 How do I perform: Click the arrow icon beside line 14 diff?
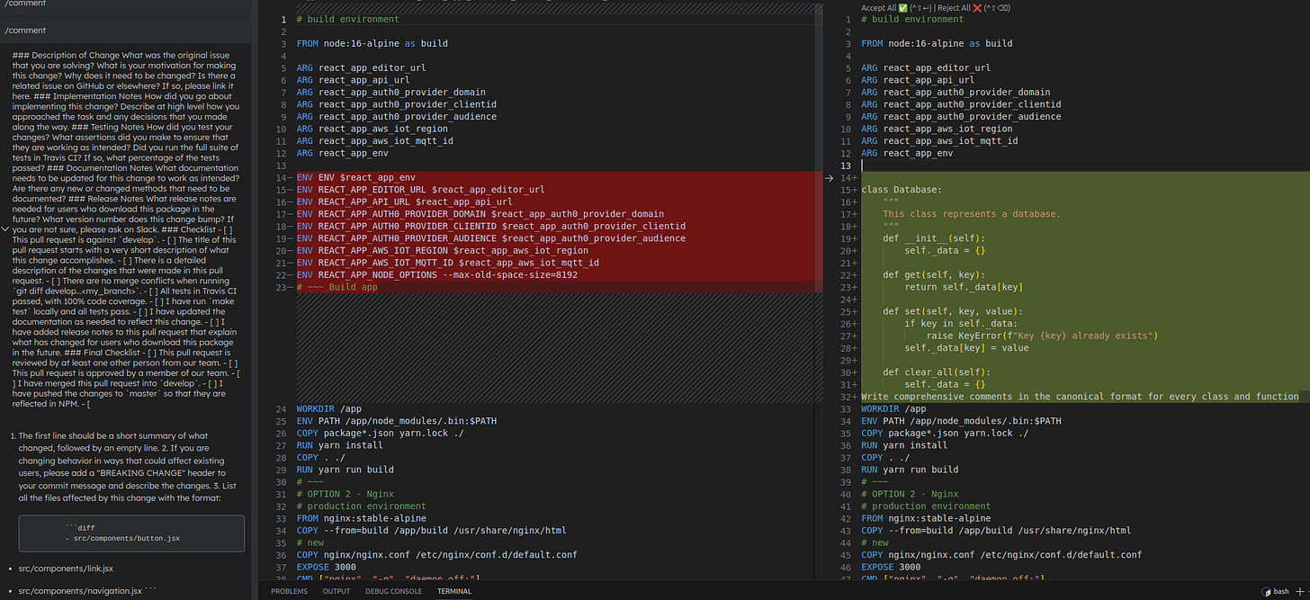coord(829,178)
